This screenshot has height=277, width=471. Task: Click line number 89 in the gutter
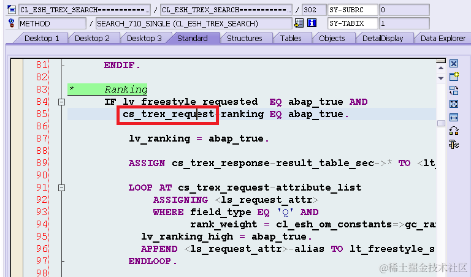[x=42, y=163]
